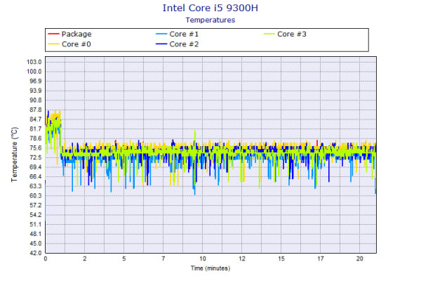Click the 'Temperature (°C)' y-axis title
The width and height of the screenshot is (421, 281).
[x=15, y=155]
